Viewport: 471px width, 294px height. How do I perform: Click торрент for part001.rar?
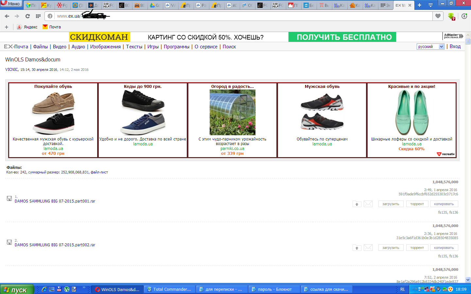[417, 204]
